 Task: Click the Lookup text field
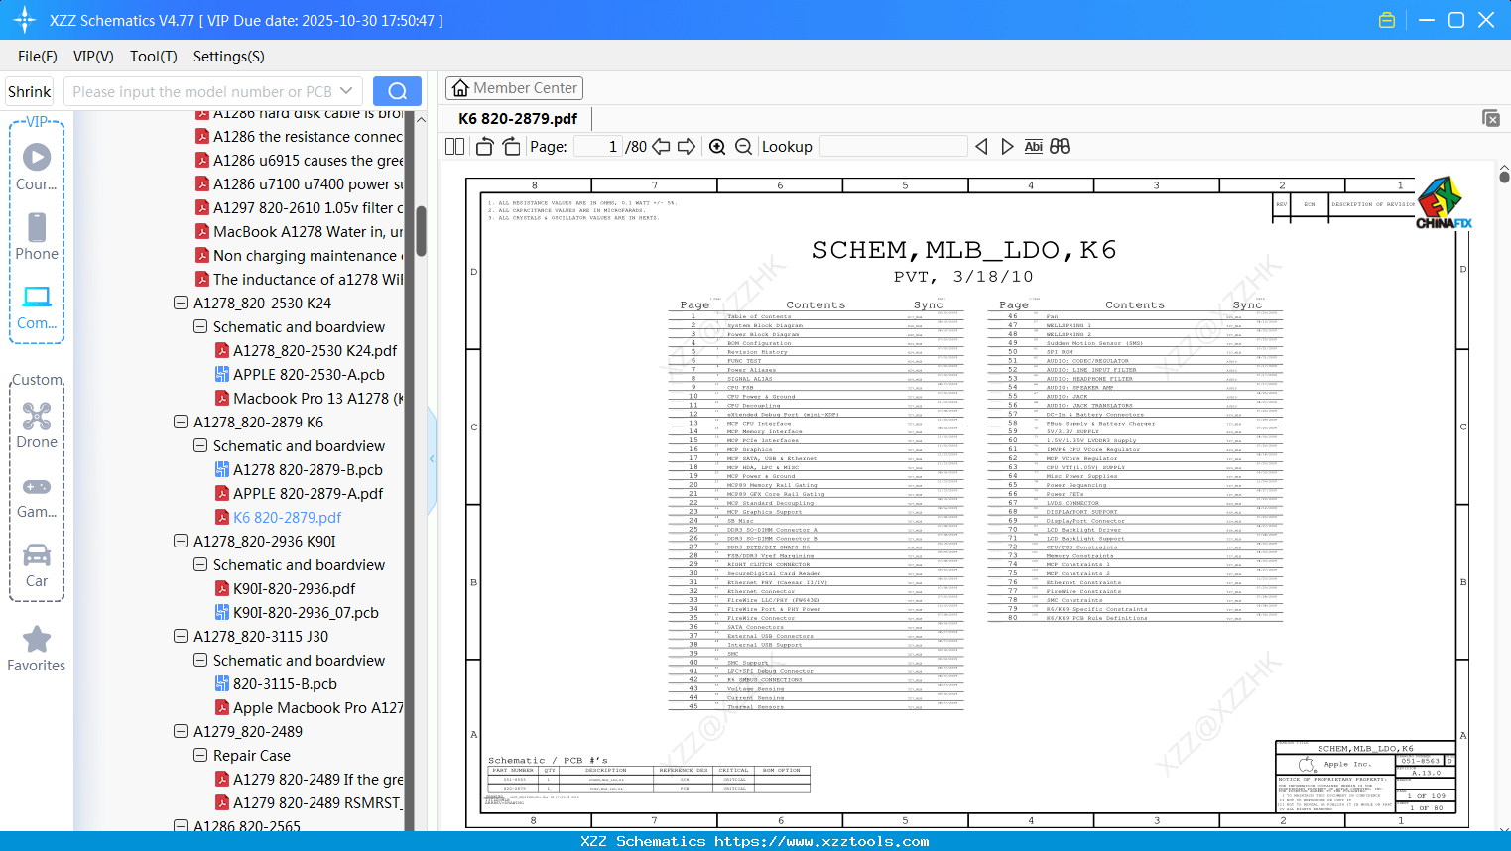tap(894, 147)
